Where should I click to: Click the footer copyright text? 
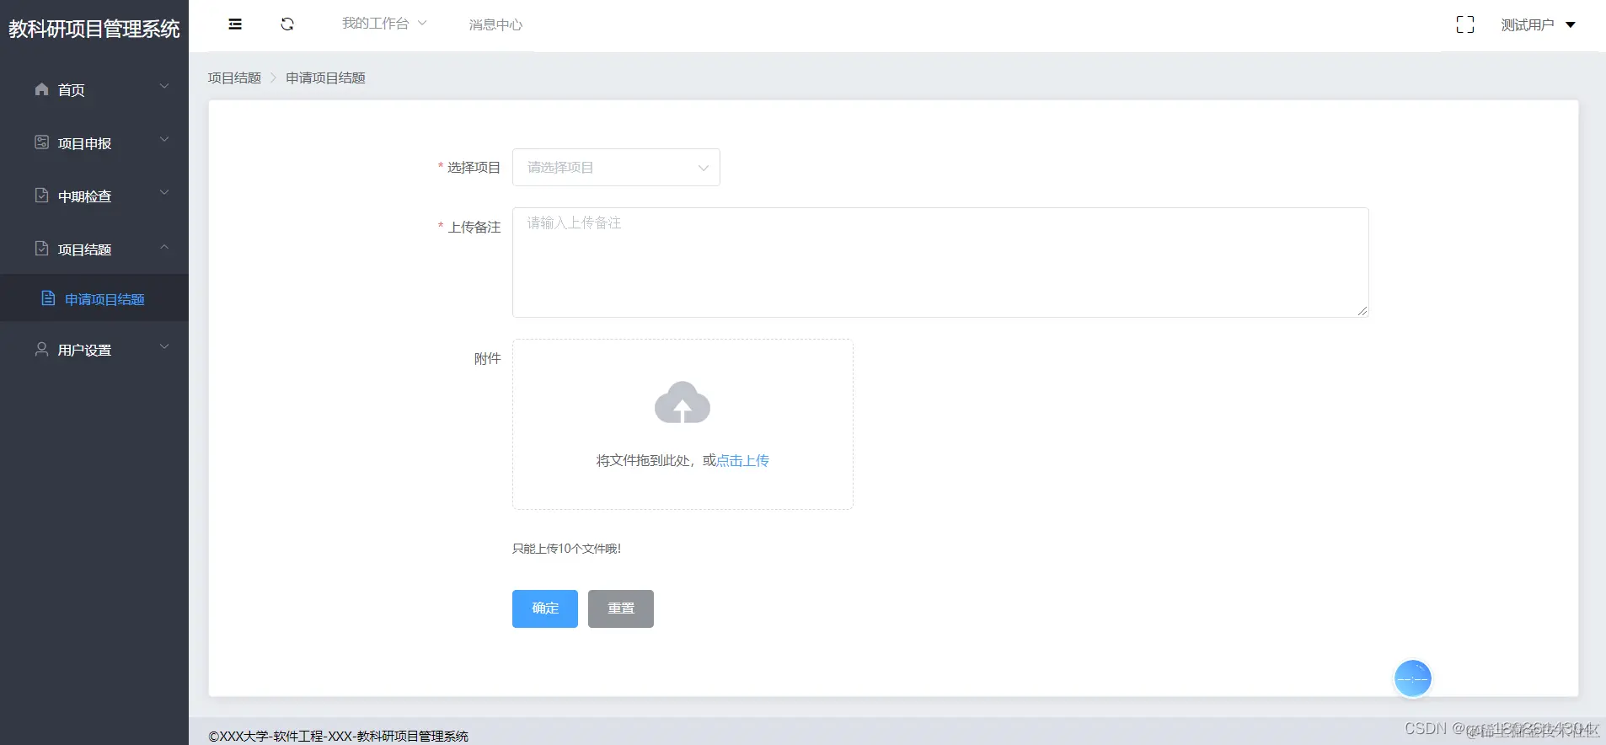338,736
